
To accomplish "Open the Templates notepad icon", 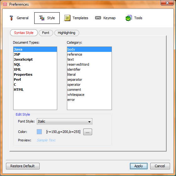I will pos(67,18).
